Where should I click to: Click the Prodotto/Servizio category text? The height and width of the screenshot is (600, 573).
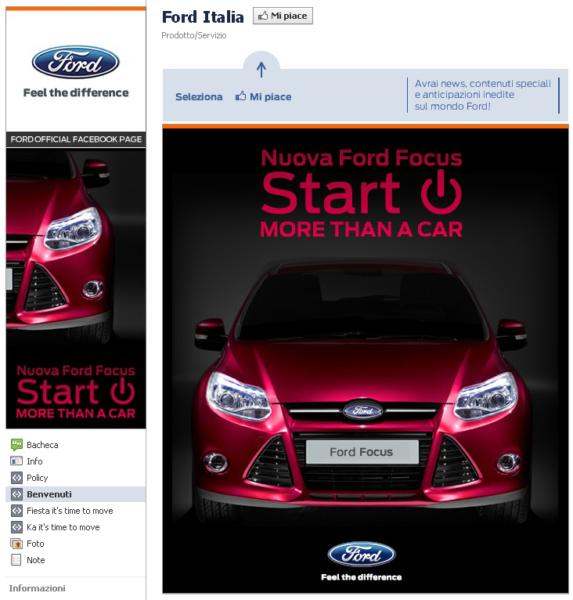tap(194, 35)
